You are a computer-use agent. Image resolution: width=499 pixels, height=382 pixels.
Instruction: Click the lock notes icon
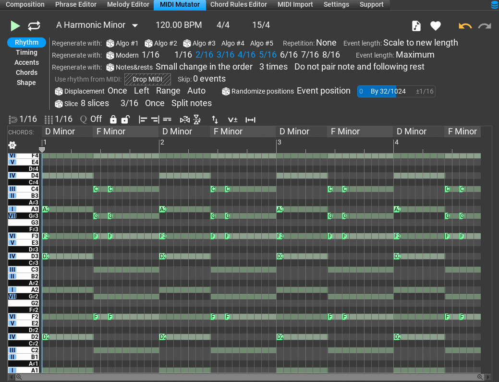(113, 119)
